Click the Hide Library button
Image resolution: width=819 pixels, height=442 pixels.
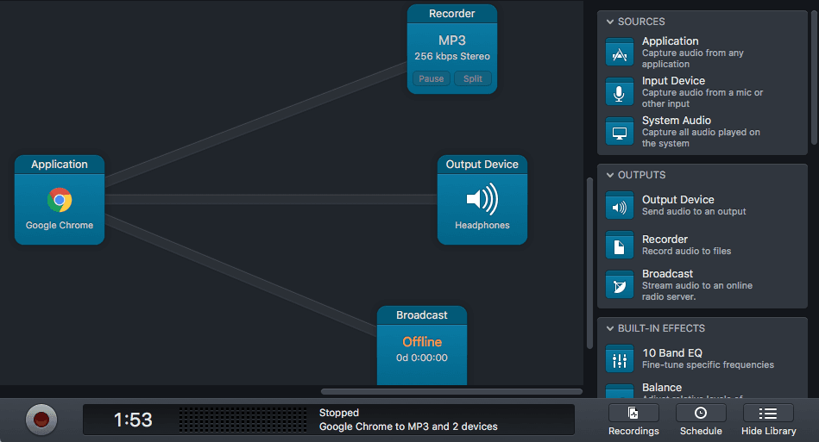pos(768,420)
